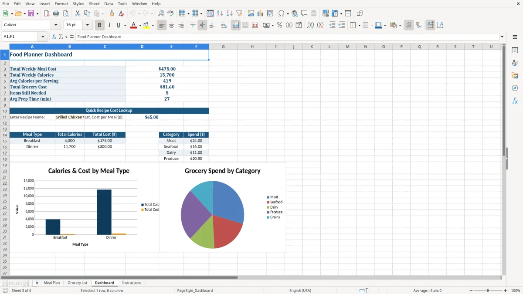
Task: Open the Function Wizard fx icon
Action: pos(54,37)
